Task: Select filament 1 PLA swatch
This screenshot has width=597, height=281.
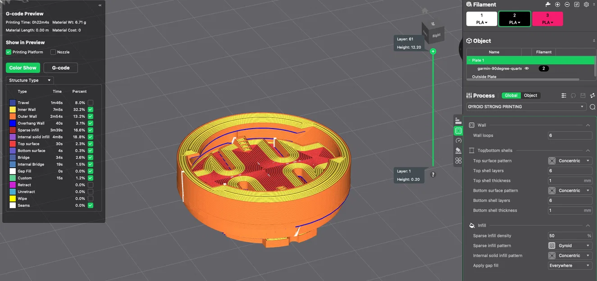Action: (x=482, y=19)
